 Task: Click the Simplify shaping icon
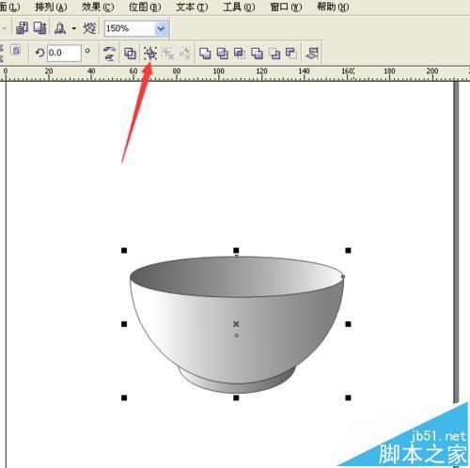[257, 54]
